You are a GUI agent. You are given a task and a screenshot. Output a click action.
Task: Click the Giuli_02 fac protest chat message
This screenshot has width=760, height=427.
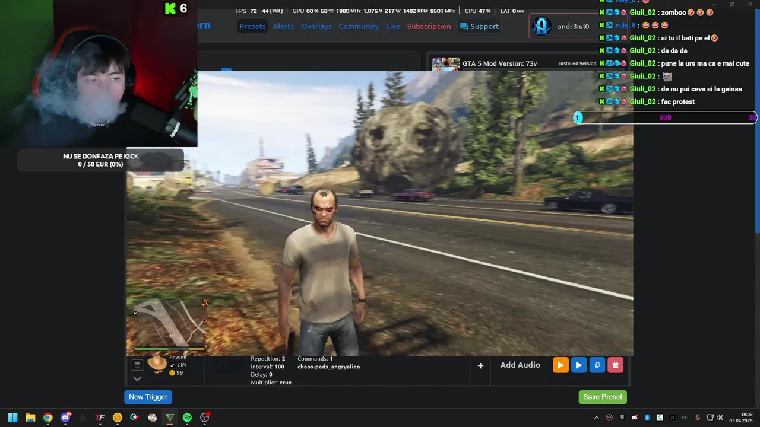coord(647,101)
